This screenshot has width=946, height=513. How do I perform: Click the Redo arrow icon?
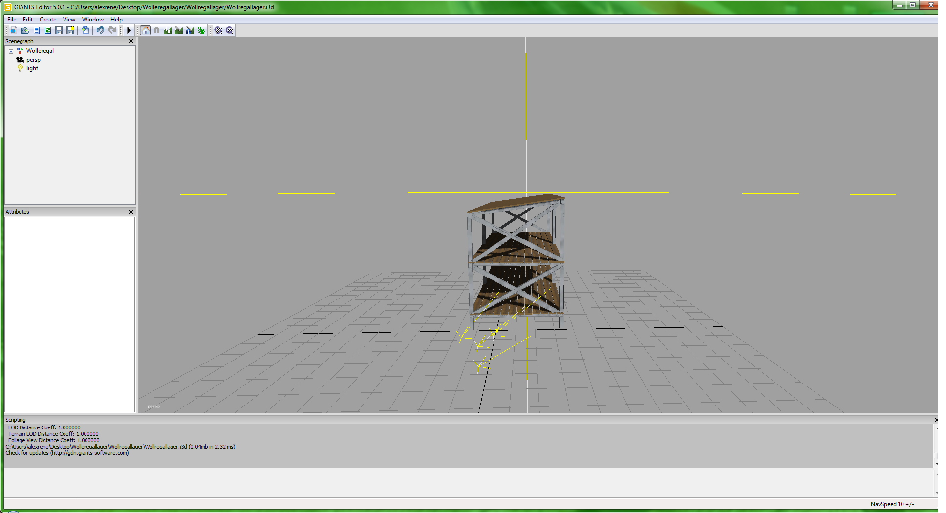coord(112,30)
